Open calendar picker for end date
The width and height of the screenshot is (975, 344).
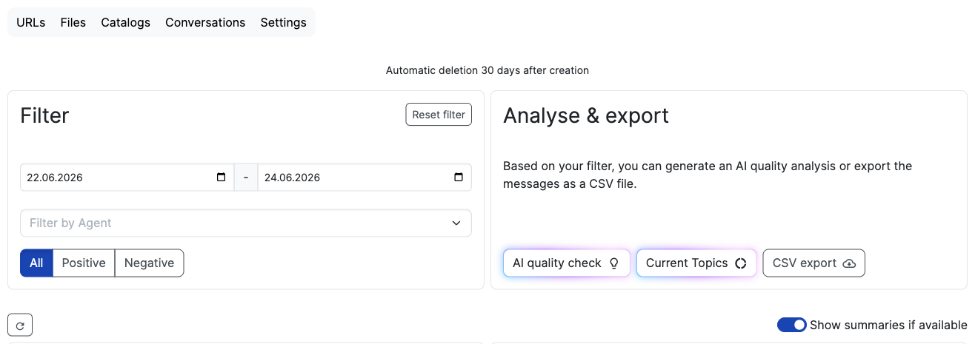[x=459, y=178]
